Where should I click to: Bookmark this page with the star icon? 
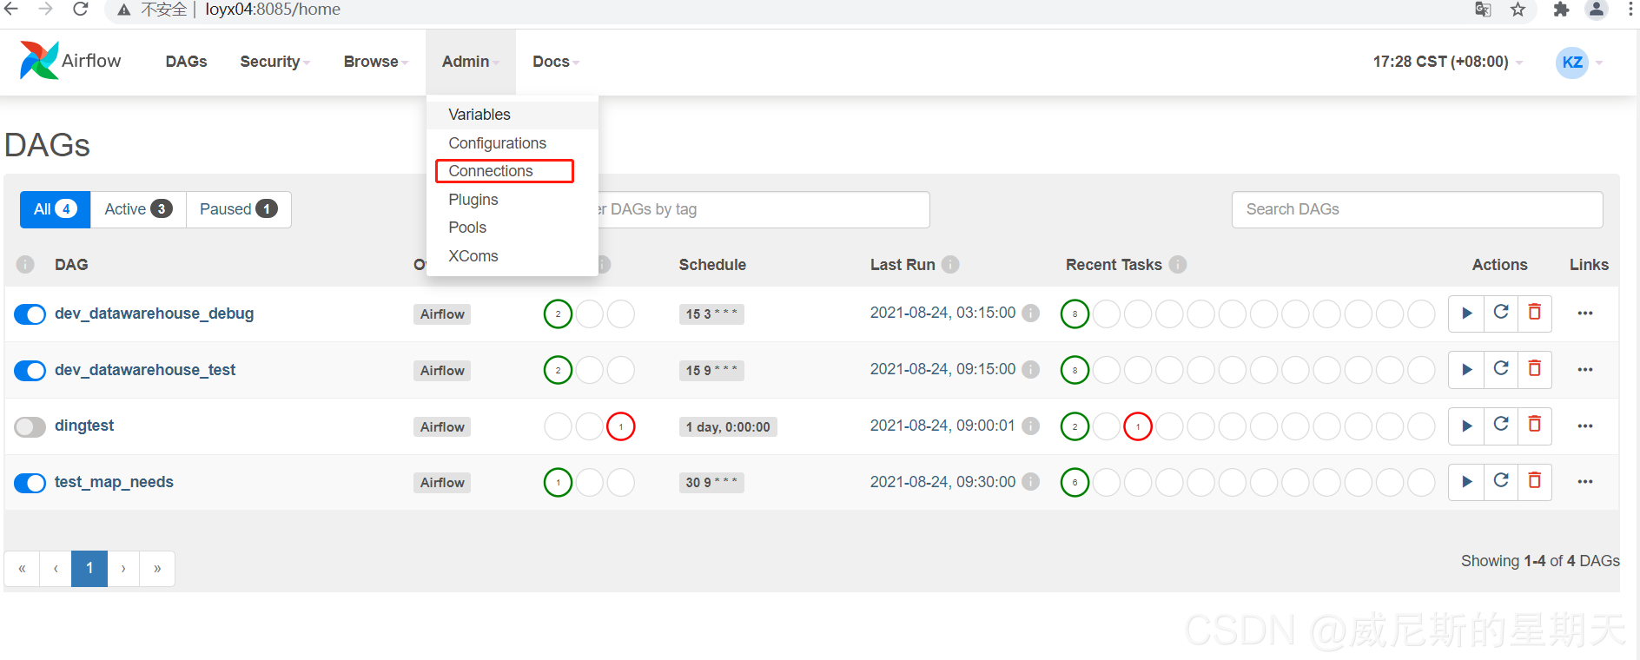click(1518, 10)
